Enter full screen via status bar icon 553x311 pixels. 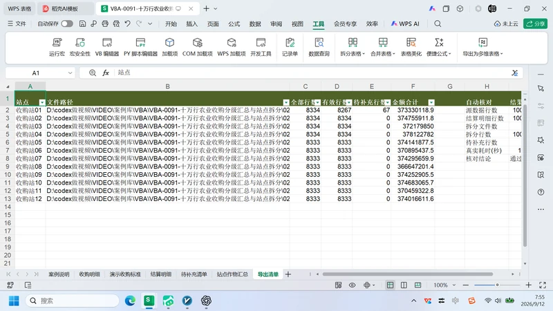pos(543,285)
